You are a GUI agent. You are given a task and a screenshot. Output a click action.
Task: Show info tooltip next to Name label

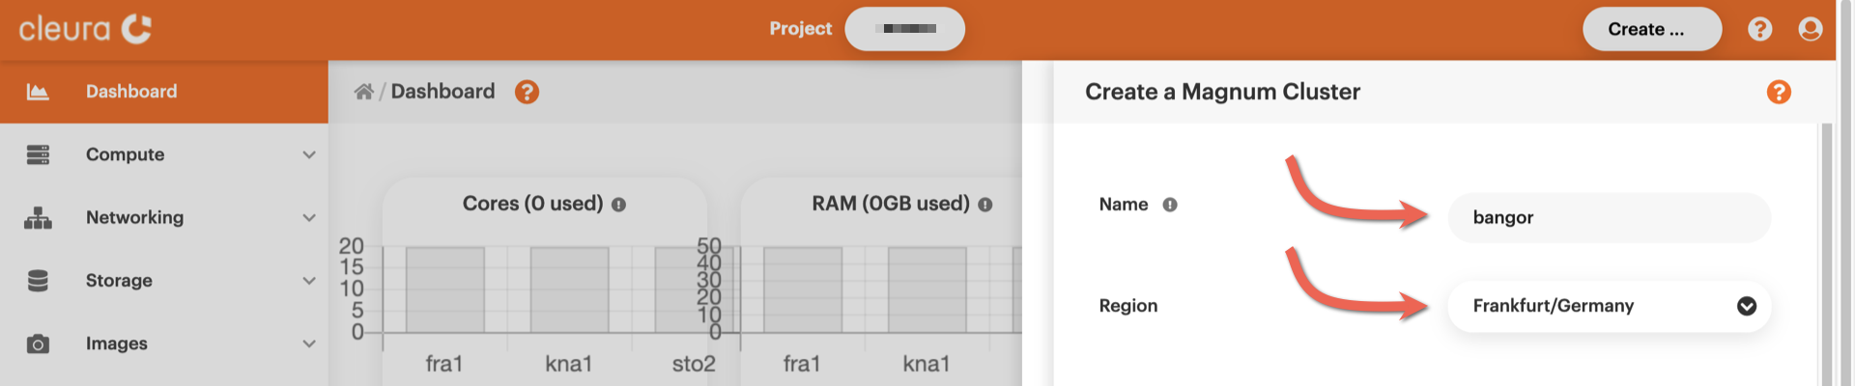[1170, 205]
